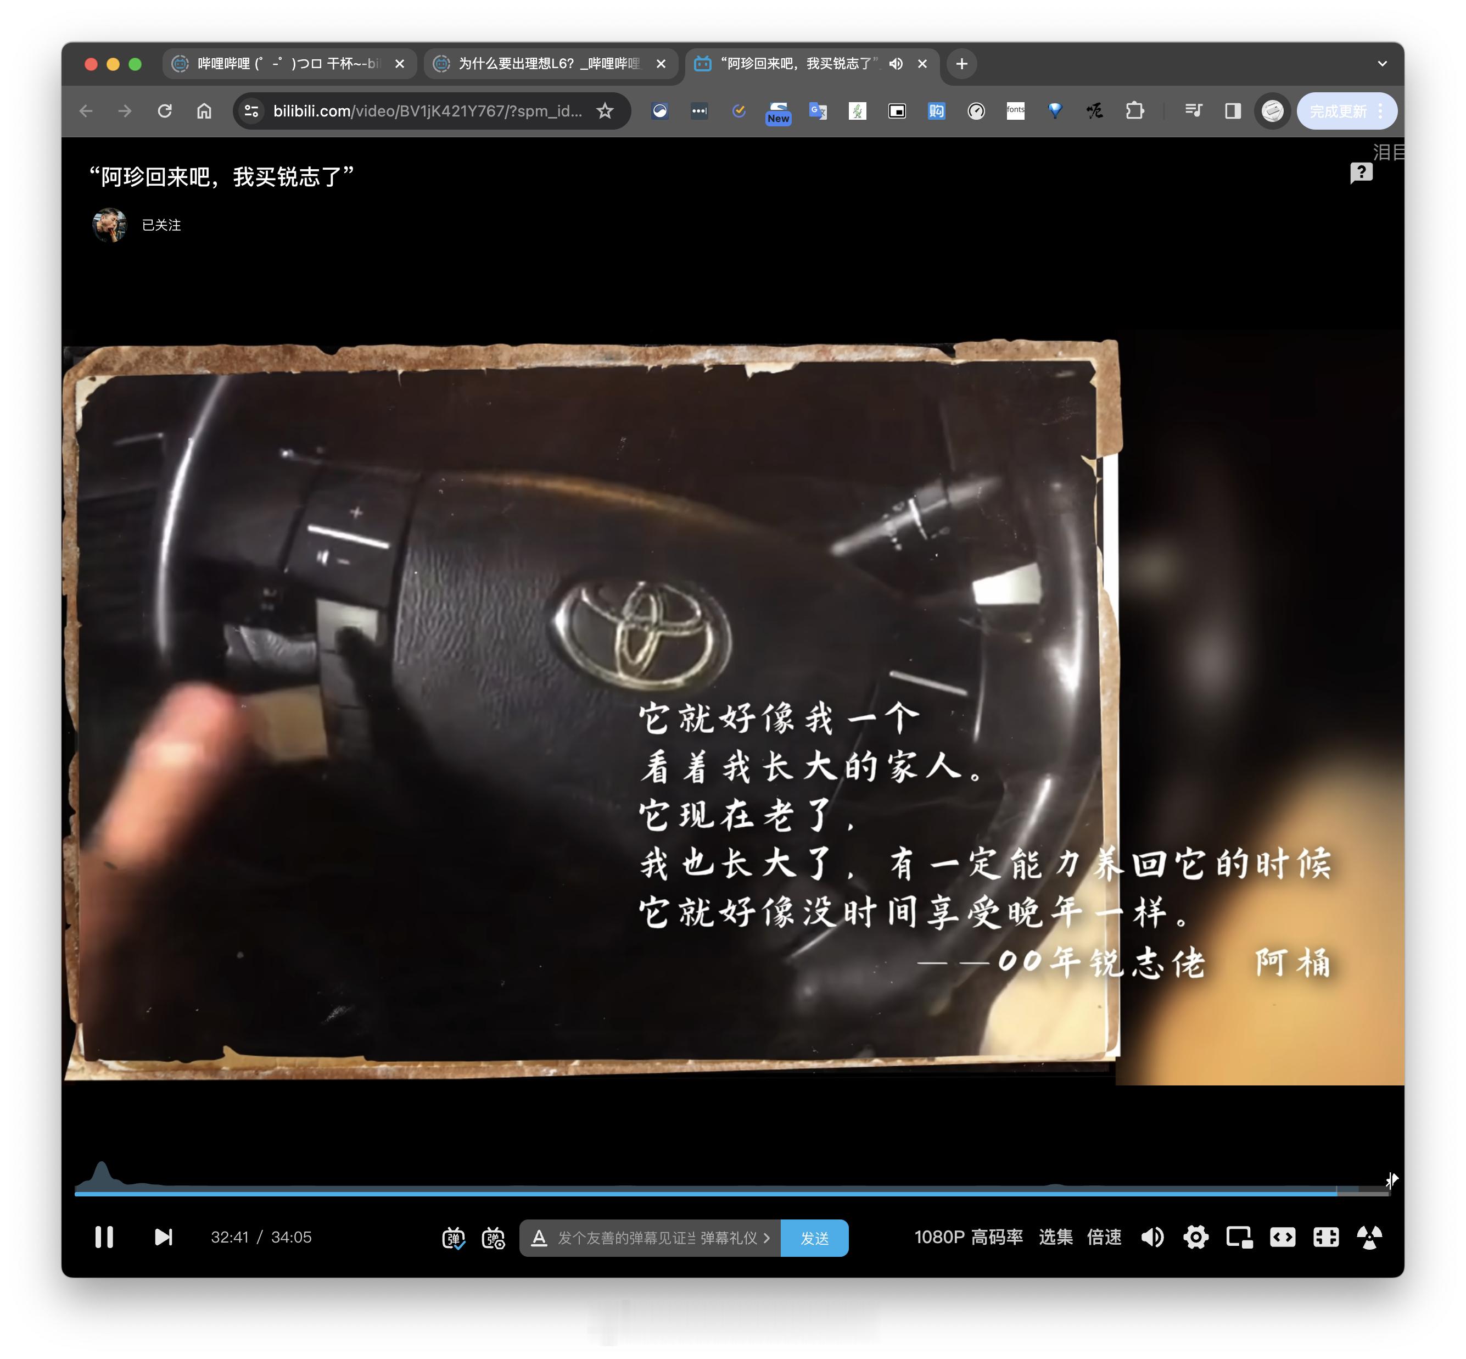This screenshot has width=1466, height=1359.
Task: Toggle web fullscreen mode
Action: pyautogui.click(x=1325, y=1237)
